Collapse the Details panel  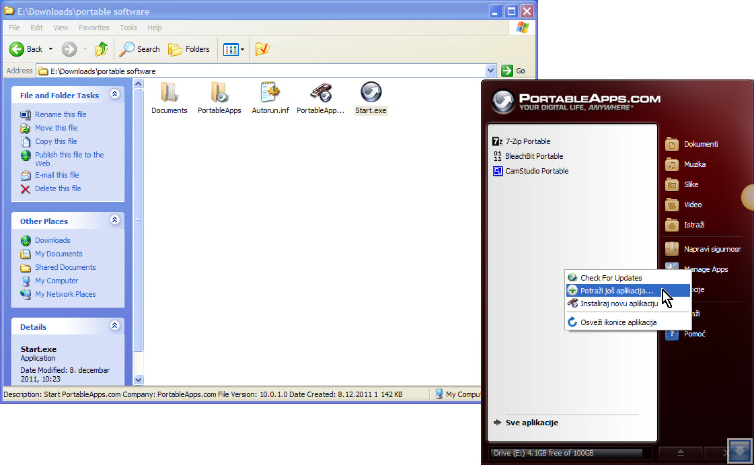114,326
